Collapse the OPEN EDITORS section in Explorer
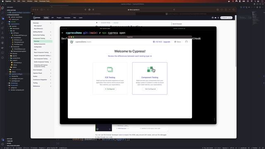265x149 pixels. pyautogui.click(x=11, y=10)
